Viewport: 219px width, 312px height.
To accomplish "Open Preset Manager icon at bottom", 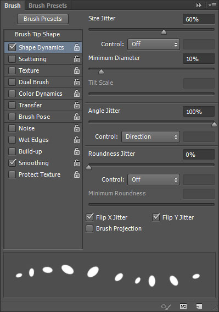I will [x=183, y=306].
